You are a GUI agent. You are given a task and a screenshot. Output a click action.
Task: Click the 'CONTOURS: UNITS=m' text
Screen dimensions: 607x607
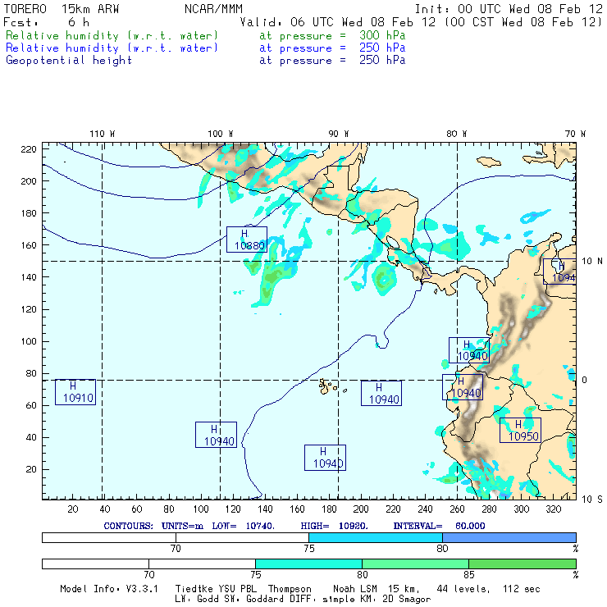click(x=153, y=526)
